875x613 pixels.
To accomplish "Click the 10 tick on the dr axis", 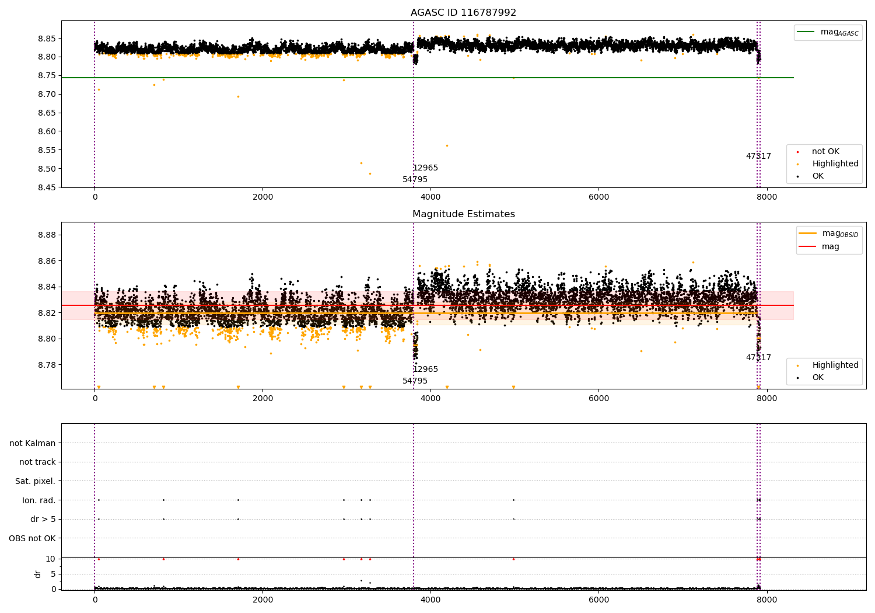I will 51,559.
